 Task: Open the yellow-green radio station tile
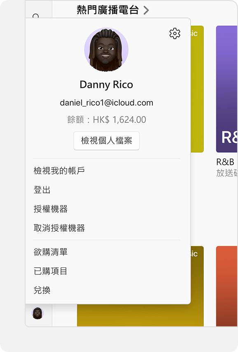point(197,89)
